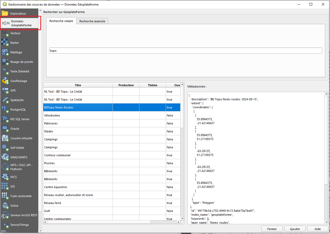This screenshot has height=234, width=330.
Task: Open the XYZ tiles source
Action: (x=19, y=187)
